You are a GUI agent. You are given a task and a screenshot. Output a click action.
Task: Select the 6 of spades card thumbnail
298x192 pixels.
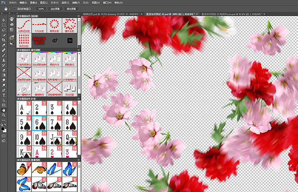39,123
